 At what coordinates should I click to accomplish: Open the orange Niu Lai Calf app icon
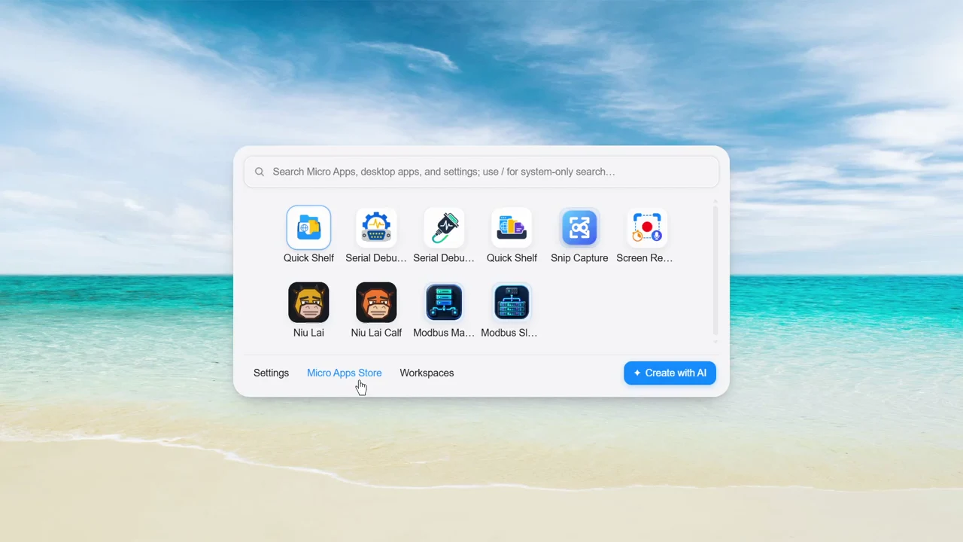pyautogui.click(x=376, y=302)
